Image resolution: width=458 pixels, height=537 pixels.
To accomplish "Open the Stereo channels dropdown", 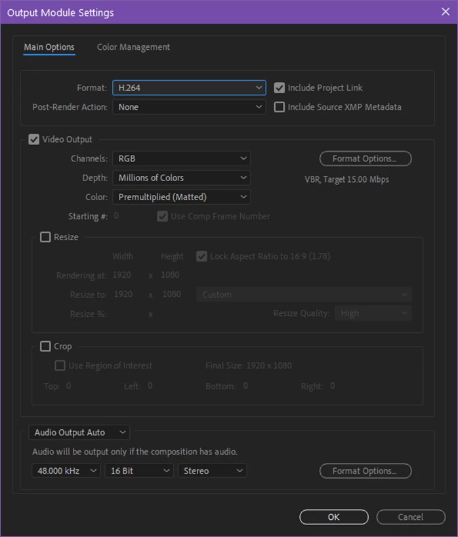I will click(x=212, y=471).
